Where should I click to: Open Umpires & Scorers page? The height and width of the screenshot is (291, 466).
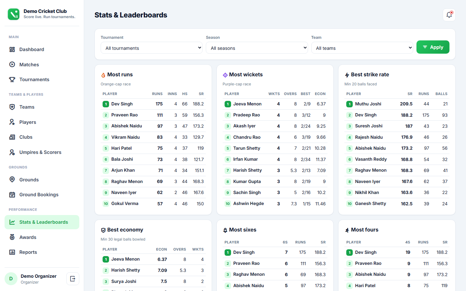coord(42,152)
